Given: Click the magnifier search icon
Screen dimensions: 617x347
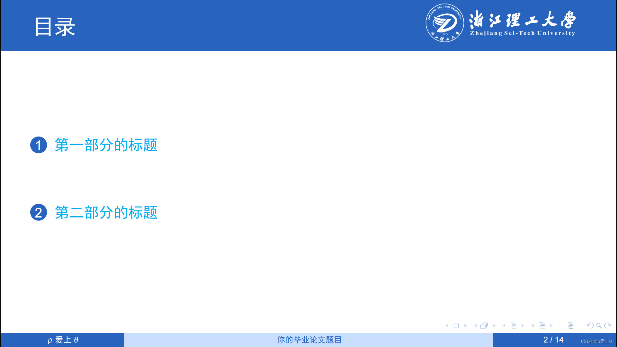Looking at the screenshot, I should (x=599, y=325).
